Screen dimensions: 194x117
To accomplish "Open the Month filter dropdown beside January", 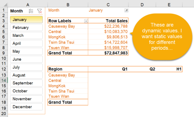I will click(126, 10).
